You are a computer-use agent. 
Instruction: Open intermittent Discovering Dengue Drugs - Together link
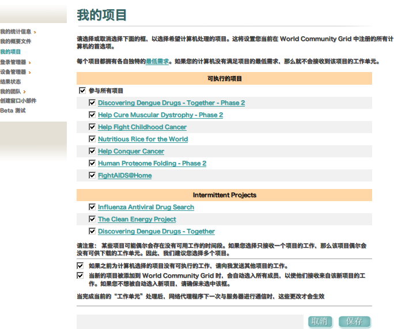(x=156, y=231)
